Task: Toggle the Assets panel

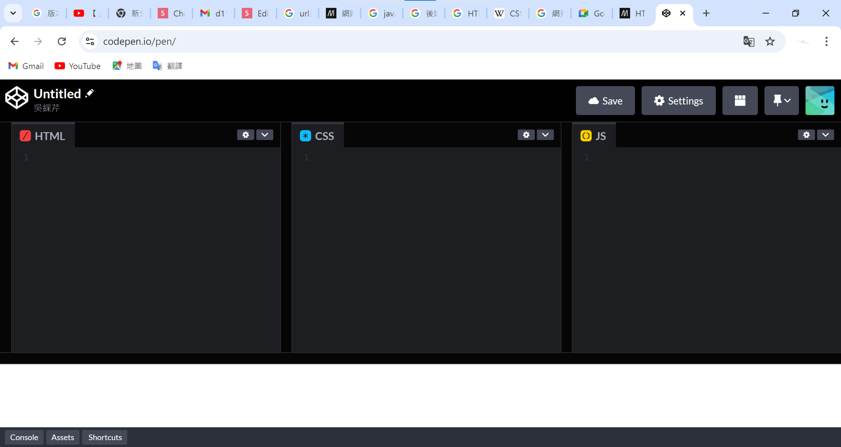Action: tap(63, 437)
